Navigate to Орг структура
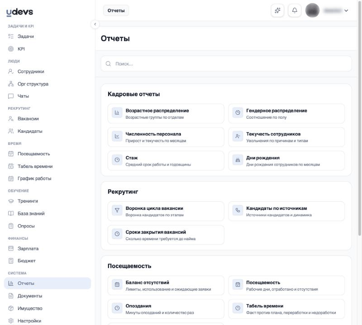The width and height of the screenshot is (362, 325). (x=48, y=84)
